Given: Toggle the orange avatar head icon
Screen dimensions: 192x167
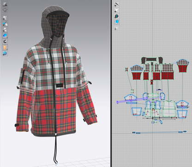Looking at the screenshot, I should tap(5, 48).
